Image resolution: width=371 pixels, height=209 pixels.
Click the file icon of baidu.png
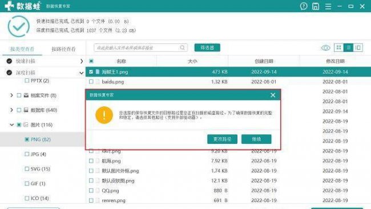tap(98, 82)
